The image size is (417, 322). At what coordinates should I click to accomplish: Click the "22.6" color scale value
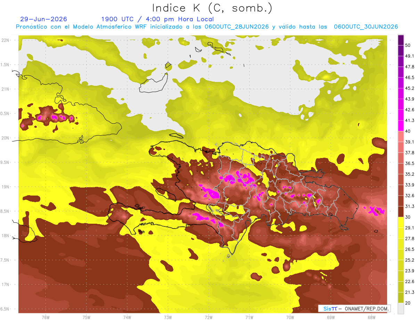coord(409,281)
